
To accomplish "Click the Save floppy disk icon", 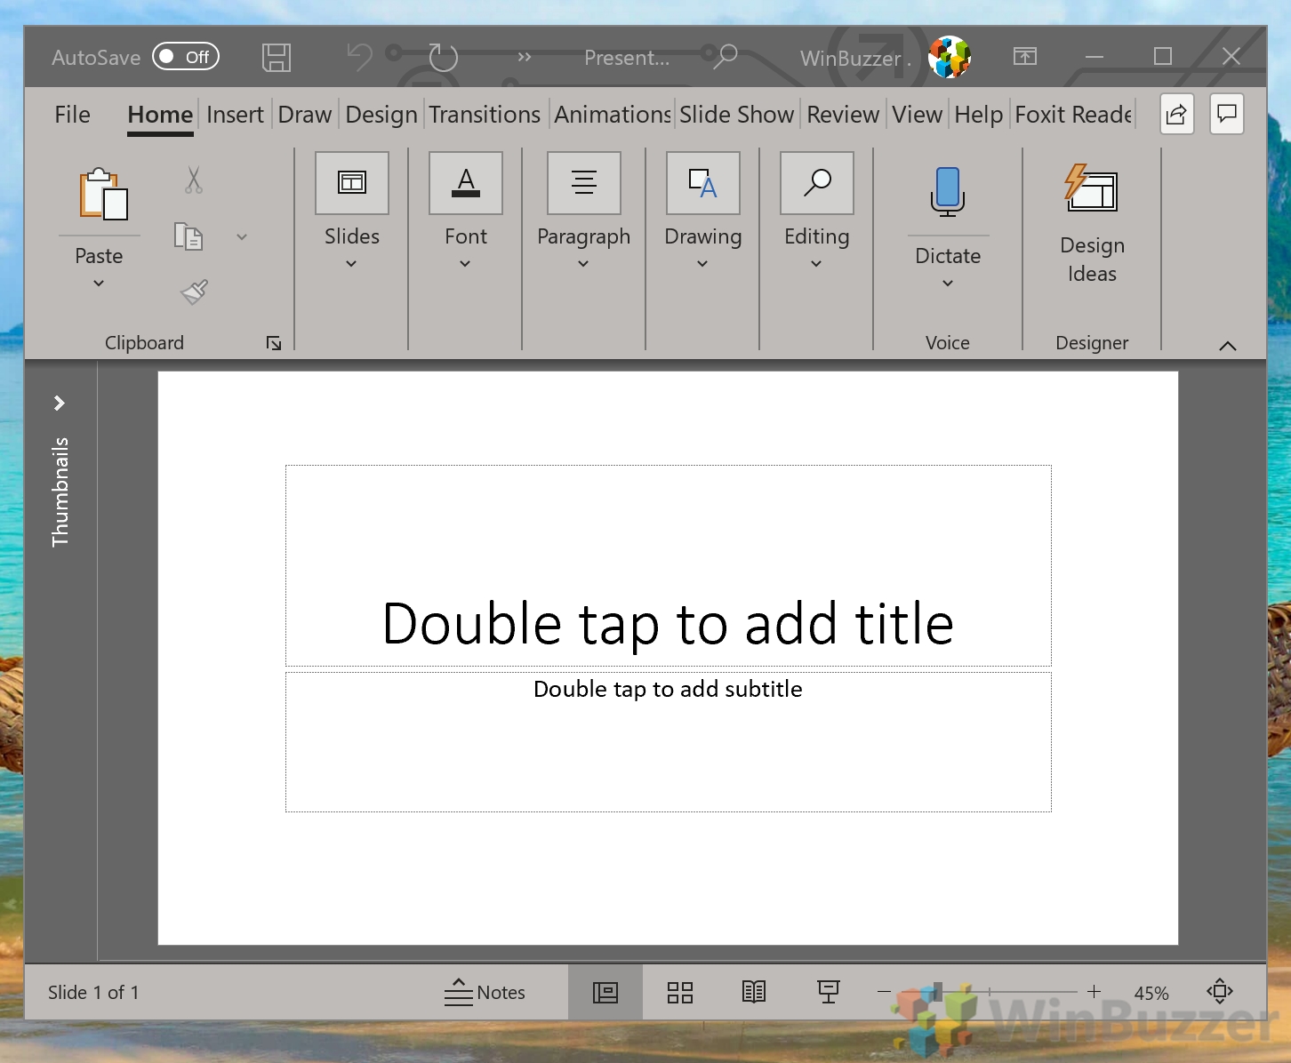I will [277, 58].
